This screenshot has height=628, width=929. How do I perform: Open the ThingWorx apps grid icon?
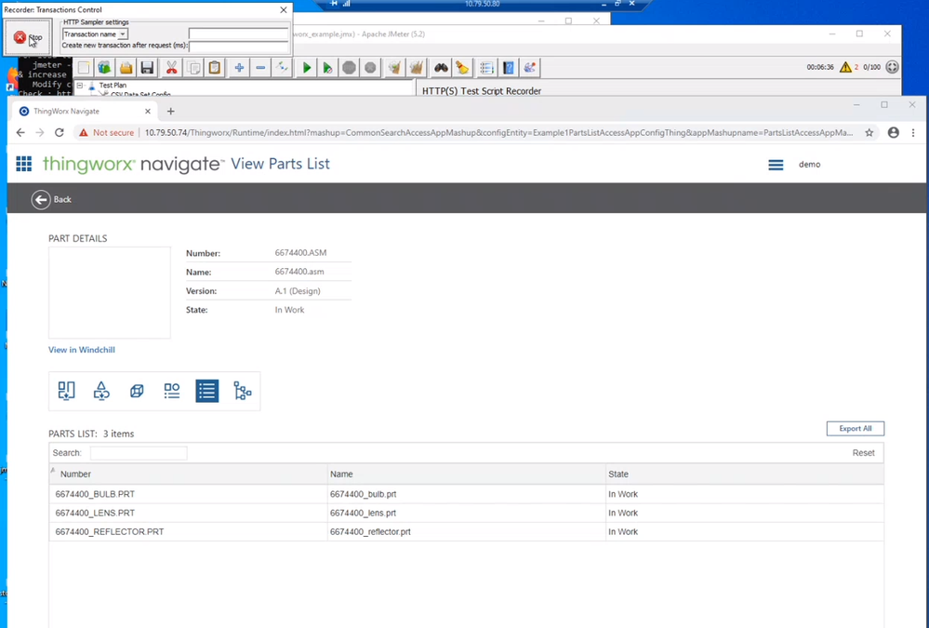point(23,164)
